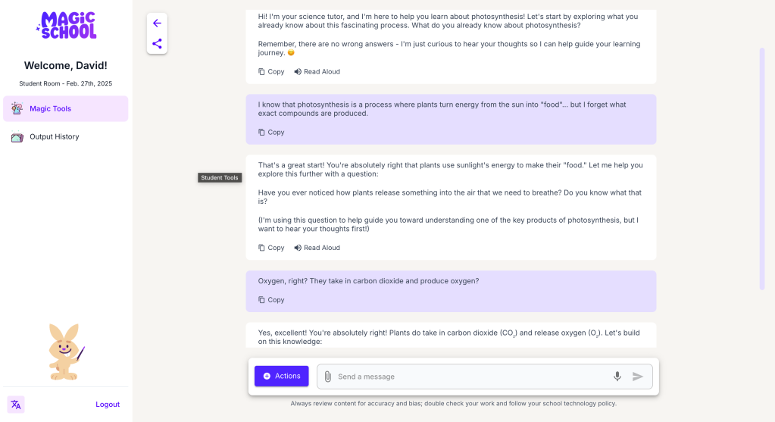Open the Actions button menu
This screenshot has height=422, width=775.
[x=282, y=376]
